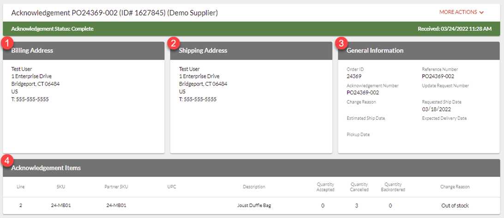
Task: Click the Order ID value 24369
Action: 354,76
